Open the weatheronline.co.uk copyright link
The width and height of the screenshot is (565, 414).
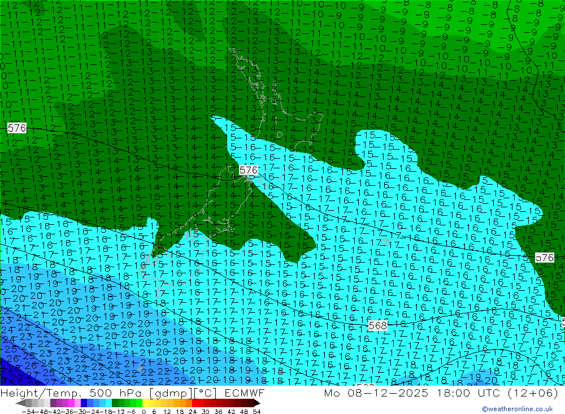[x=517, y=409]
